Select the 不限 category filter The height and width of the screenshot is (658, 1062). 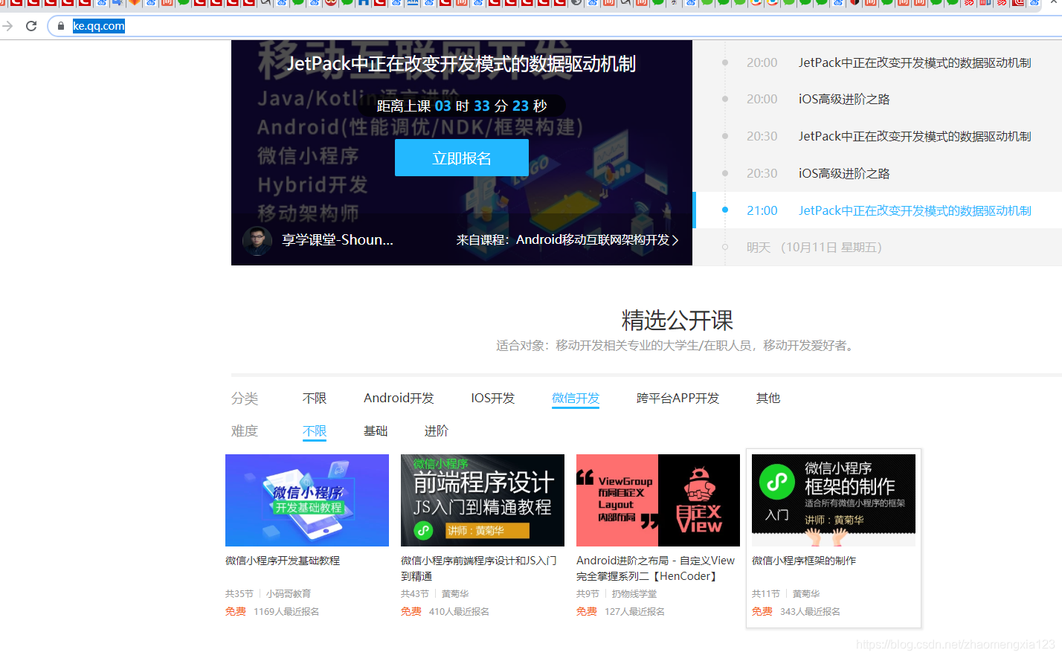(315, 399)
